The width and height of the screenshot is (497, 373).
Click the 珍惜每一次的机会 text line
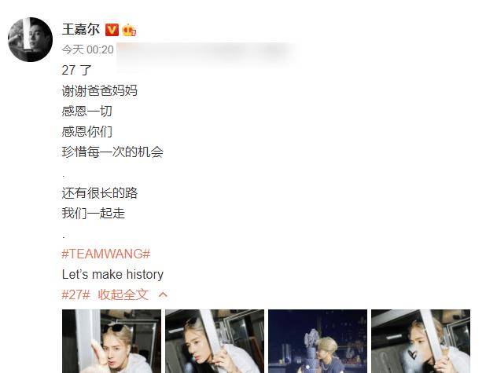[112, 152]
